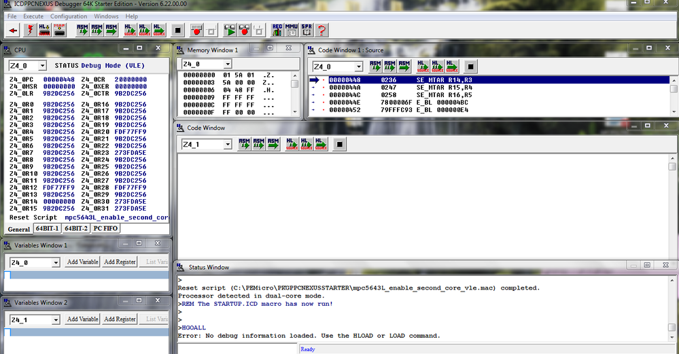Open the Execute menu
Viewport: 679px width, 354px height.
click(33, 16)
